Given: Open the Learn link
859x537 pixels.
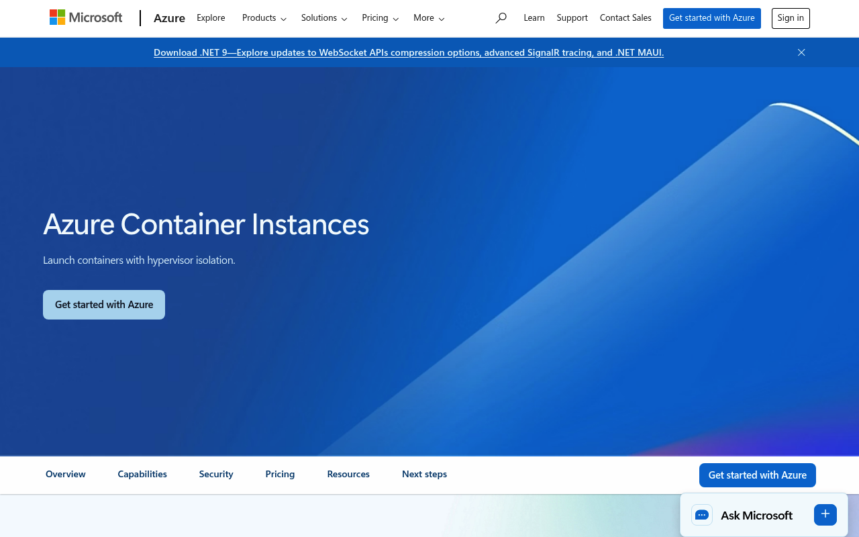Looking at the screenshot, I should [534, 18].
